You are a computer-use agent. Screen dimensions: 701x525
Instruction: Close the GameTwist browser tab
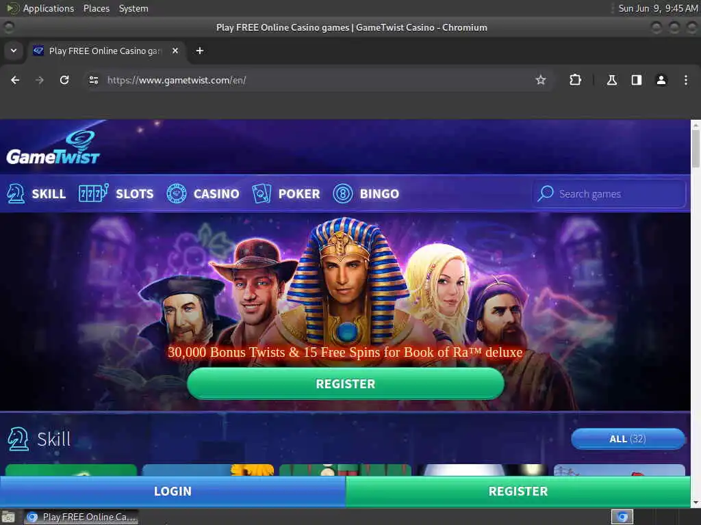pos(175,51)
